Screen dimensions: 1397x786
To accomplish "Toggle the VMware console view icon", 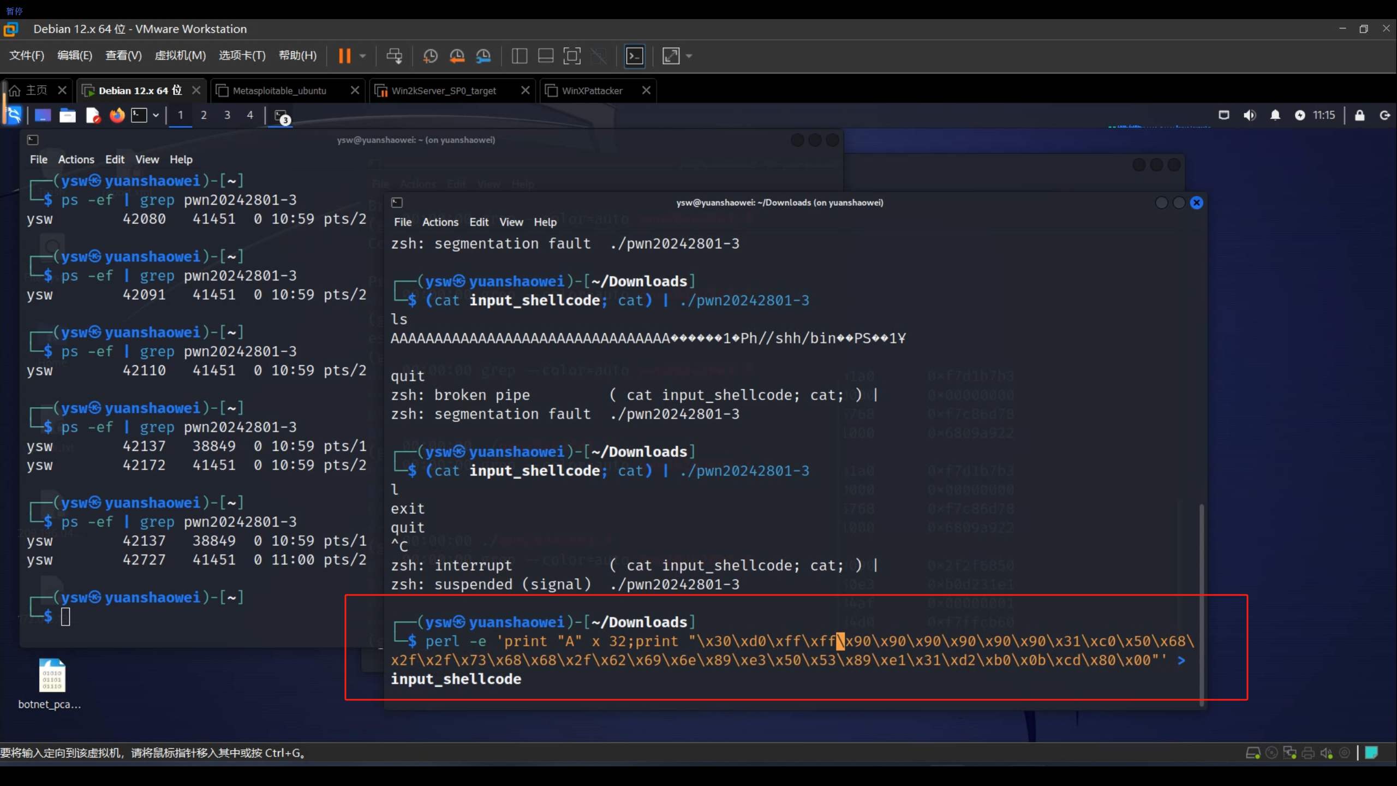I will (x=634, y=56).
